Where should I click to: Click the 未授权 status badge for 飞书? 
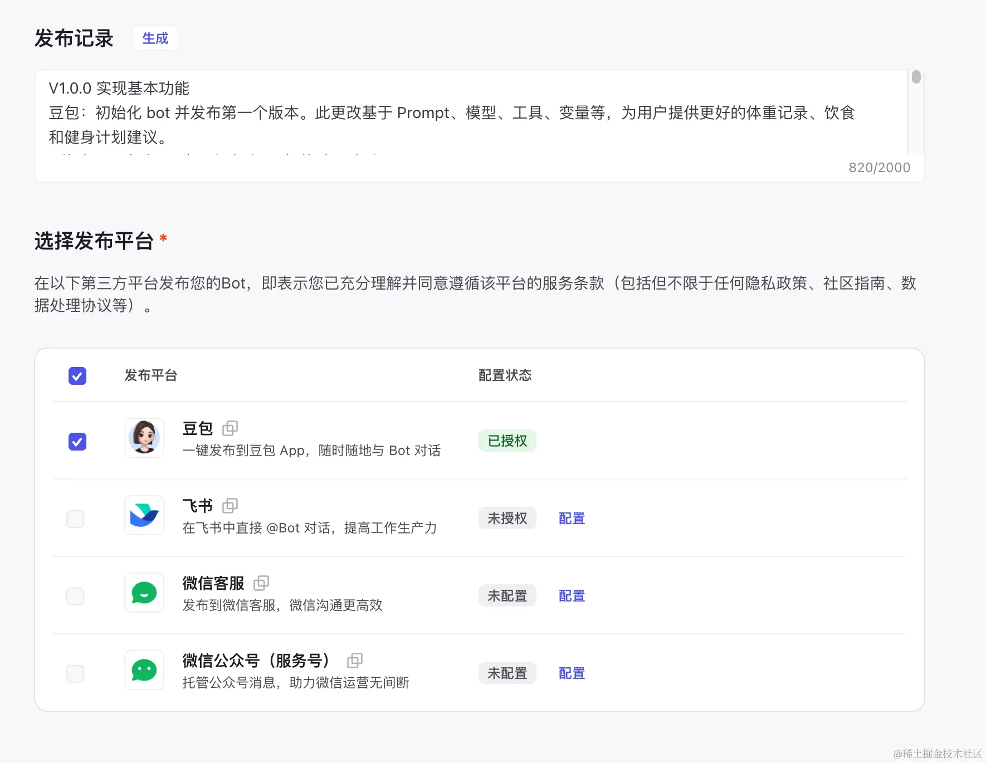pos(507,519)
